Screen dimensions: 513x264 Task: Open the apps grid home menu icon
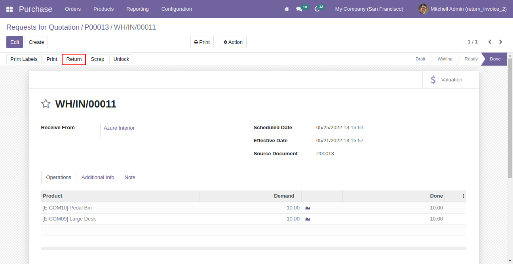(x=9, y=9)
